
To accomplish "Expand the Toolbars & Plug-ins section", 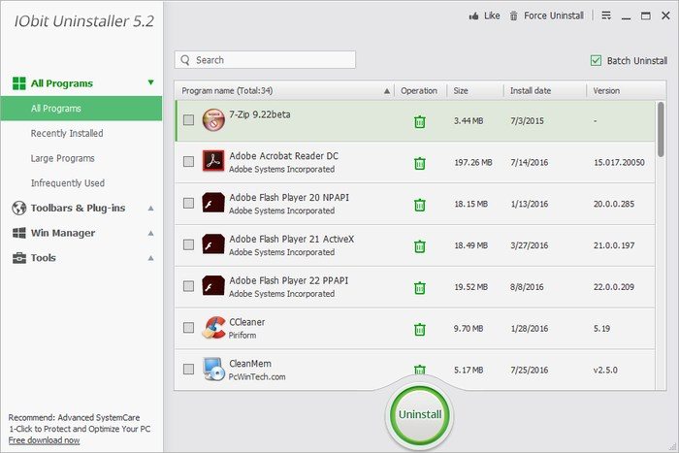I will tap(78, 208).
